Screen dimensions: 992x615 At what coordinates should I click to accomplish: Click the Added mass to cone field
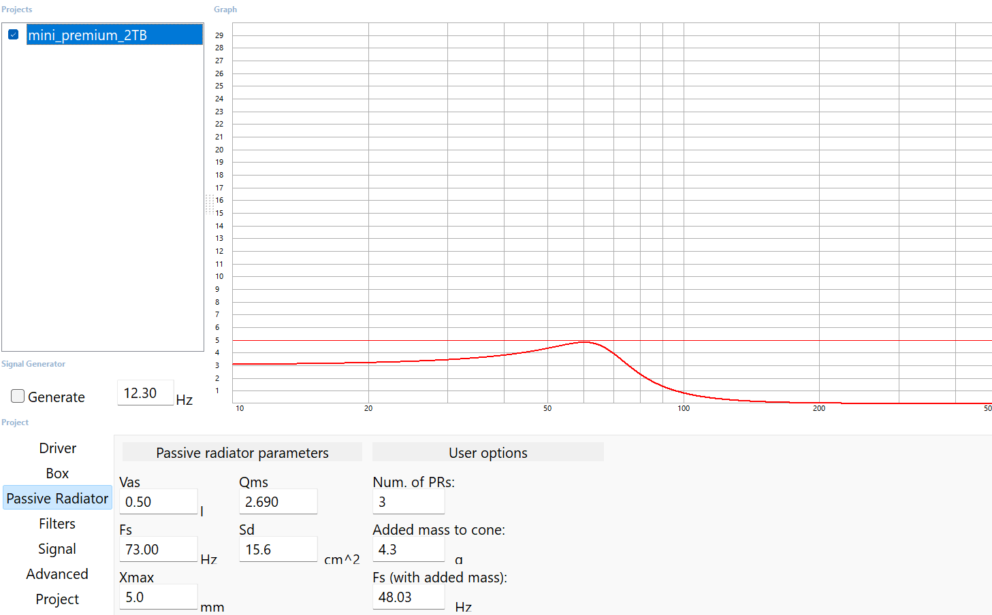tap(409, 550)
